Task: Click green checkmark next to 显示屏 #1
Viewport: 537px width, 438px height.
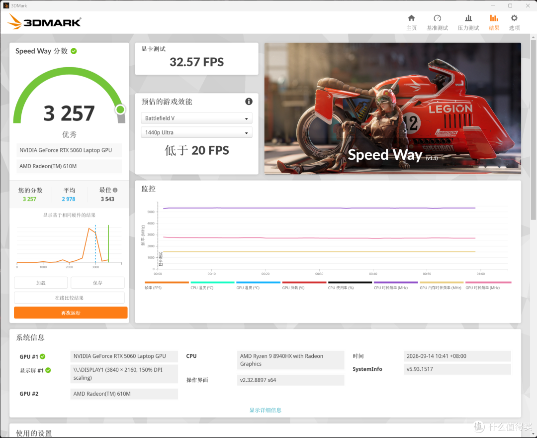Action: pyautogui.click(x=48, y=370)
